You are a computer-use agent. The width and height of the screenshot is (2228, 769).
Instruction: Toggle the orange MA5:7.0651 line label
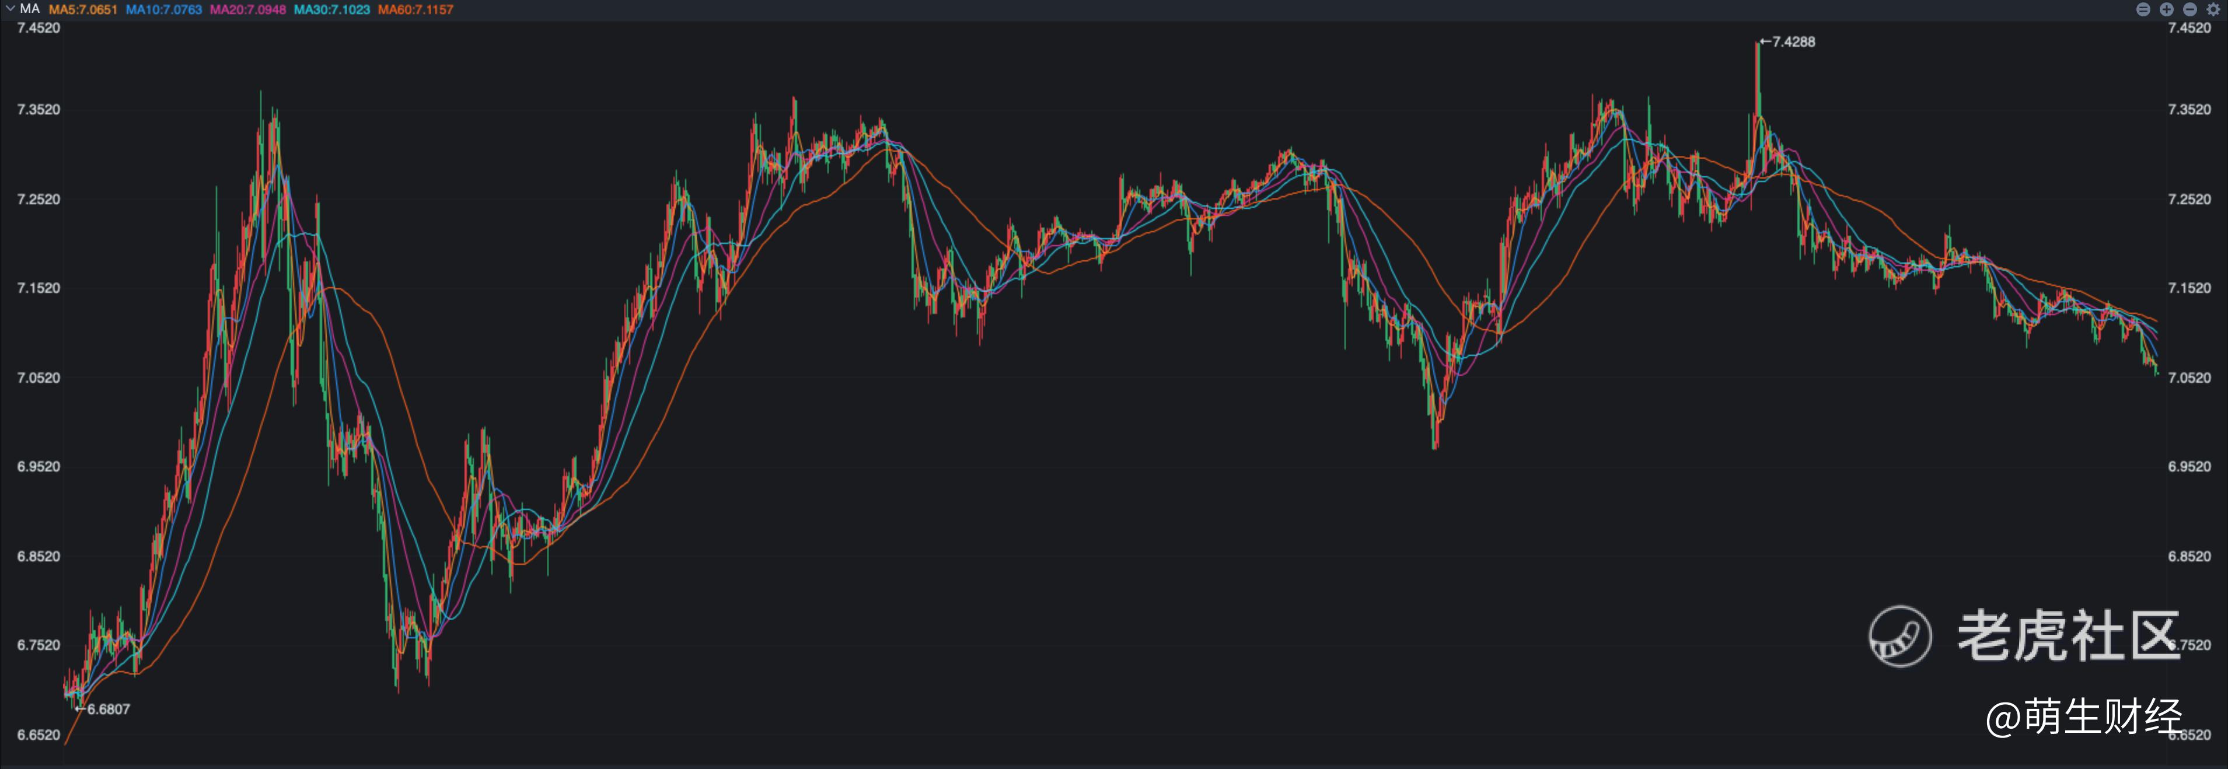[82, 9]
